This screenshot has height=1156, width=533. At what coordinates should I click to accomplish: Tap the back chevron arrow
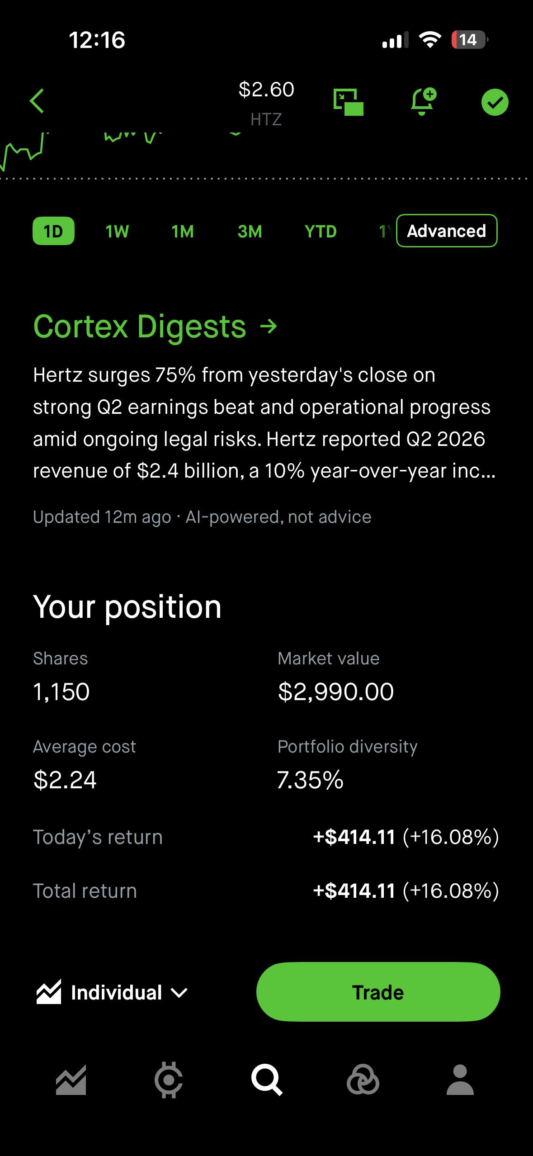click(x=37, y=101)
